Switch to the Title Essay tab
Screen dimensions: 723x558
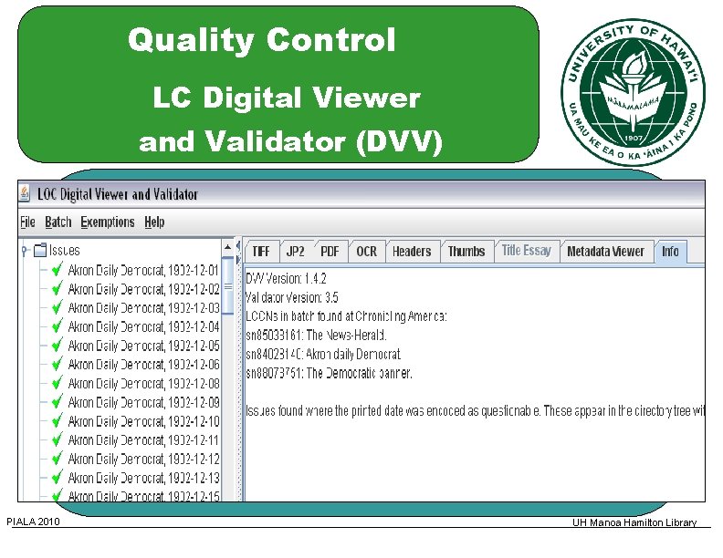(x=526, y=251)
